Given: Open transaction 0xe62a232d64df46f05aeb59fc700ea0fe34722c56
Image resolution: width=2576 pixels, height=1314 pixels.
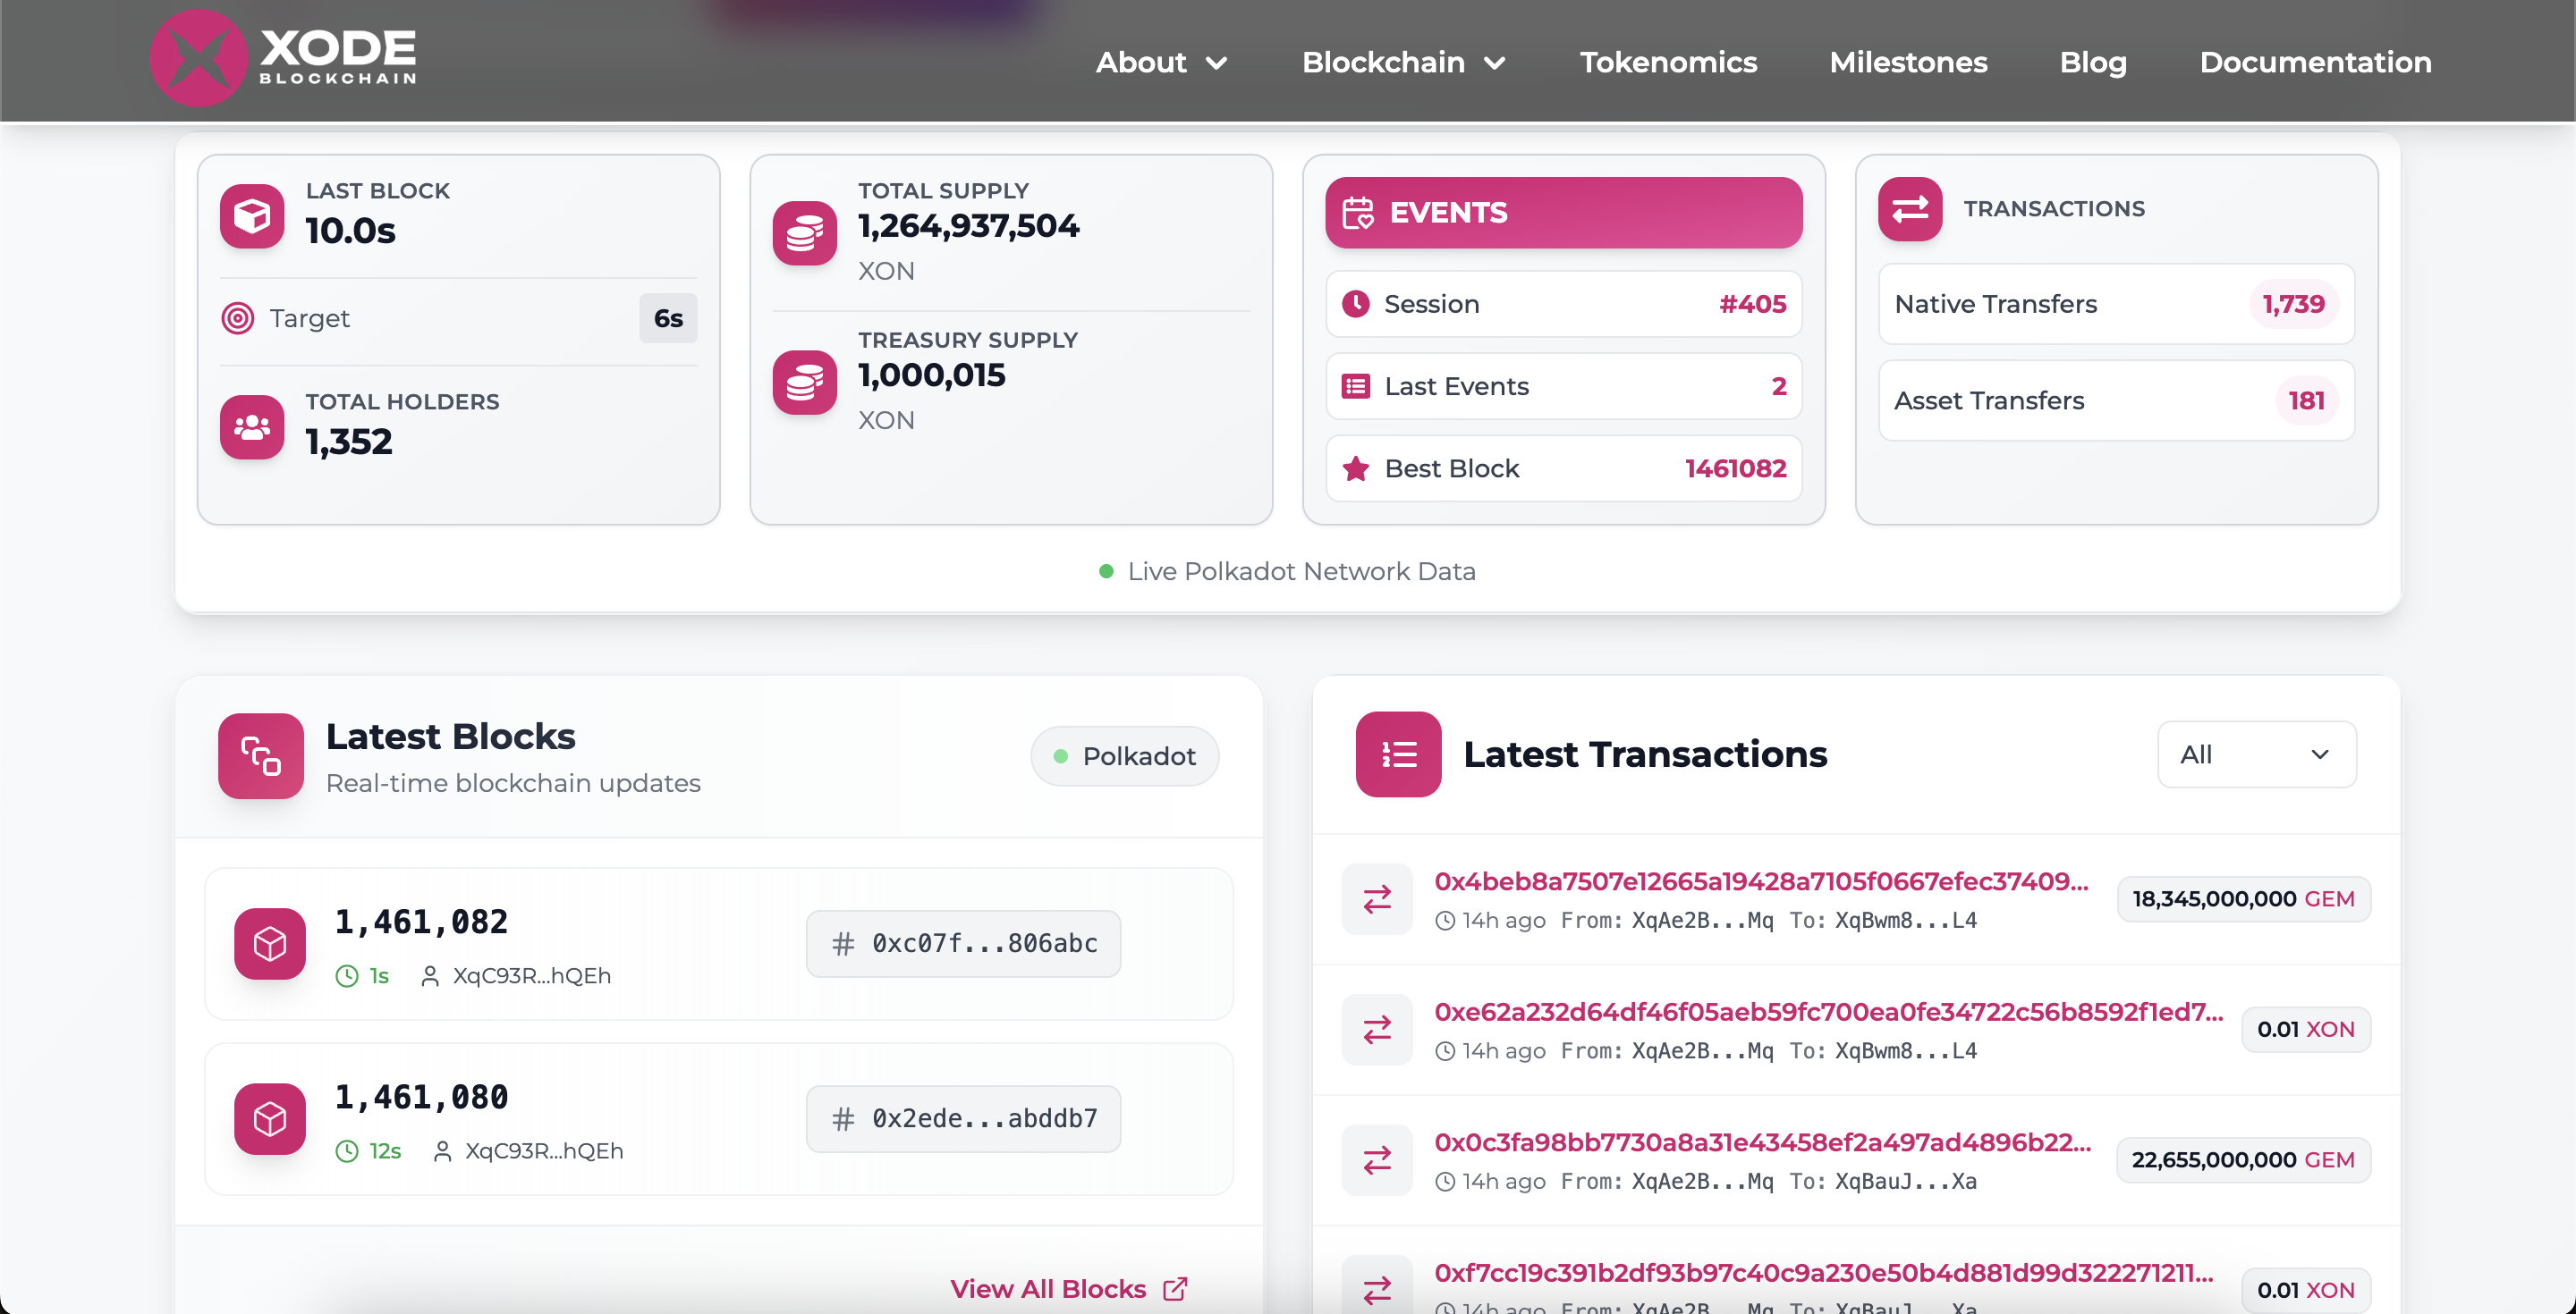Looking at the screenshot, I should tap(1828, 1011).
